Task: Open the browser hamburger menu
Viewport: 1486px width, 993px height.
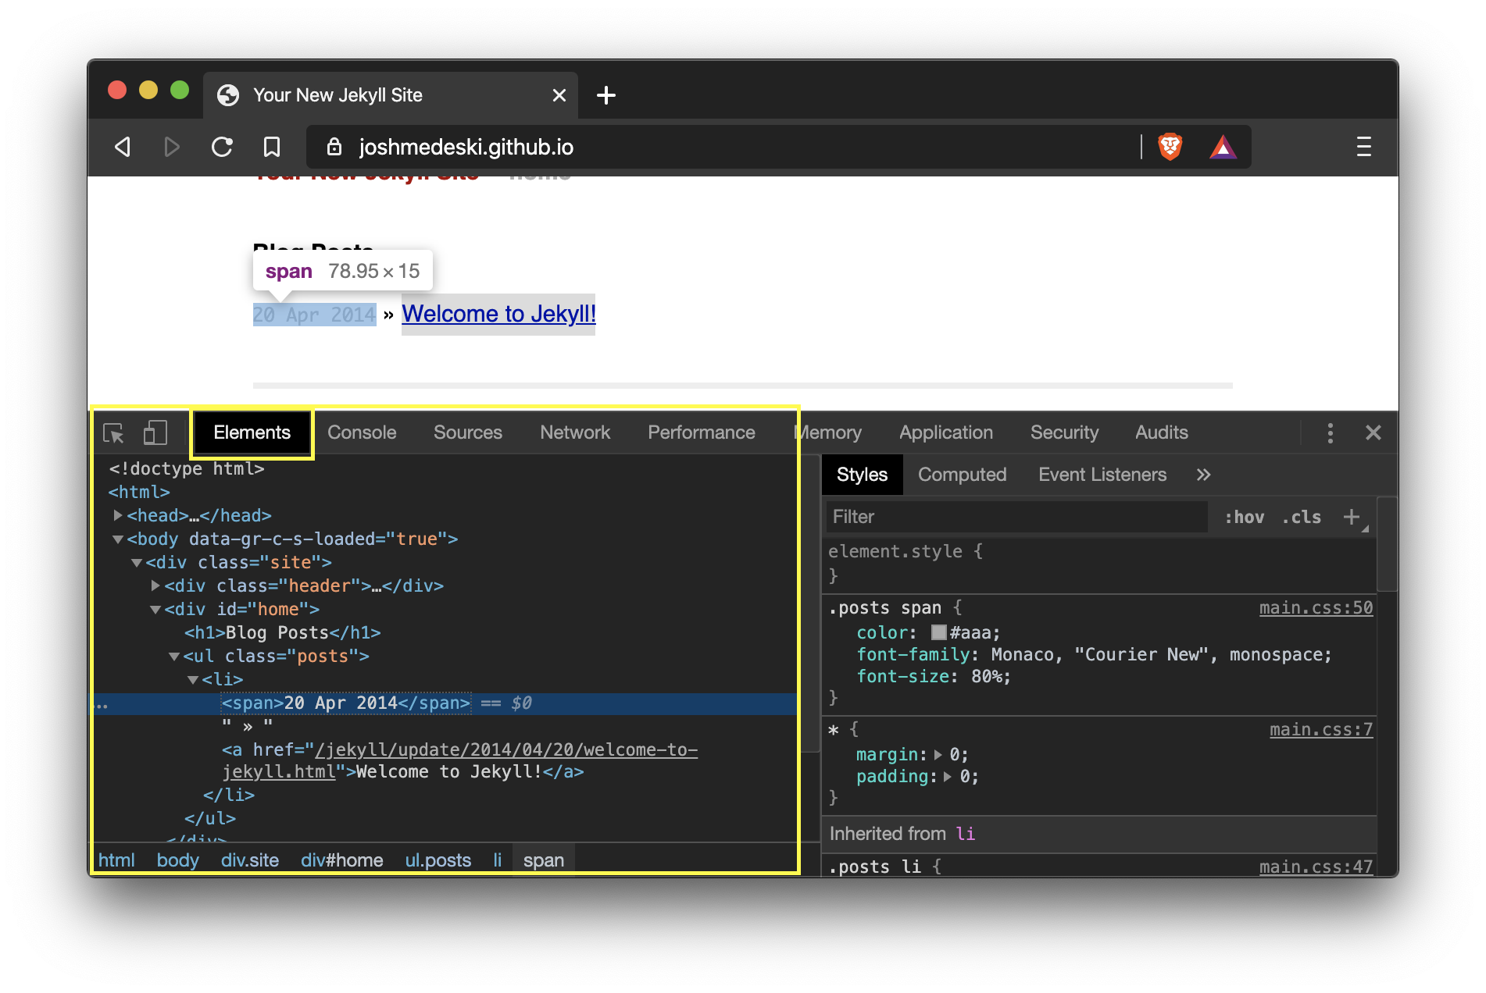Action: click(1363, 147)
